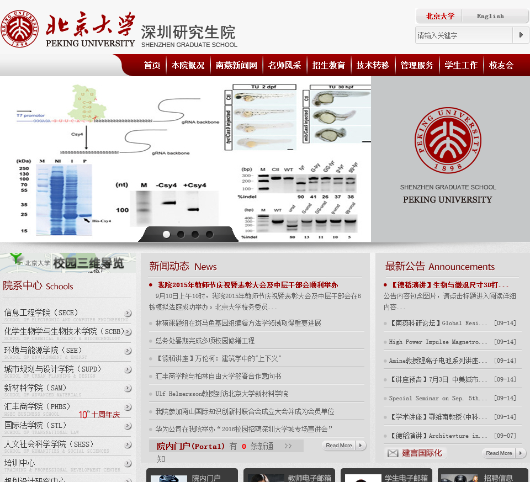Select the second carousel slide dot
Screen dimensions: 530x482
click(181, 234)
